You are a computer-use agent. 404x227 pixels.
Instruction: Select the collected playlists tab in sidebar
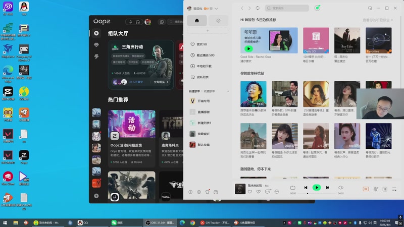tap(209, 91)
